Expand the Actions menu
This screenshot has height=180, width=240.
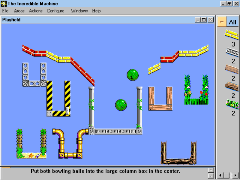[36, 11]
